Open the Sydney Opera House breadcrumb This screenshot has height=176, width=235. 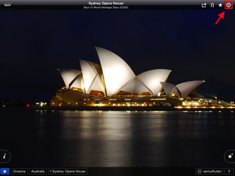coord(68,172)
